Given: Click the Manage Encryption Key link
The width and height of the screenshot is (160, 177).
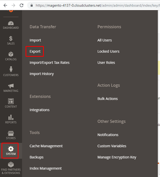Looking at the screenshot, I should pyautogui.click(x=117, y=157).
